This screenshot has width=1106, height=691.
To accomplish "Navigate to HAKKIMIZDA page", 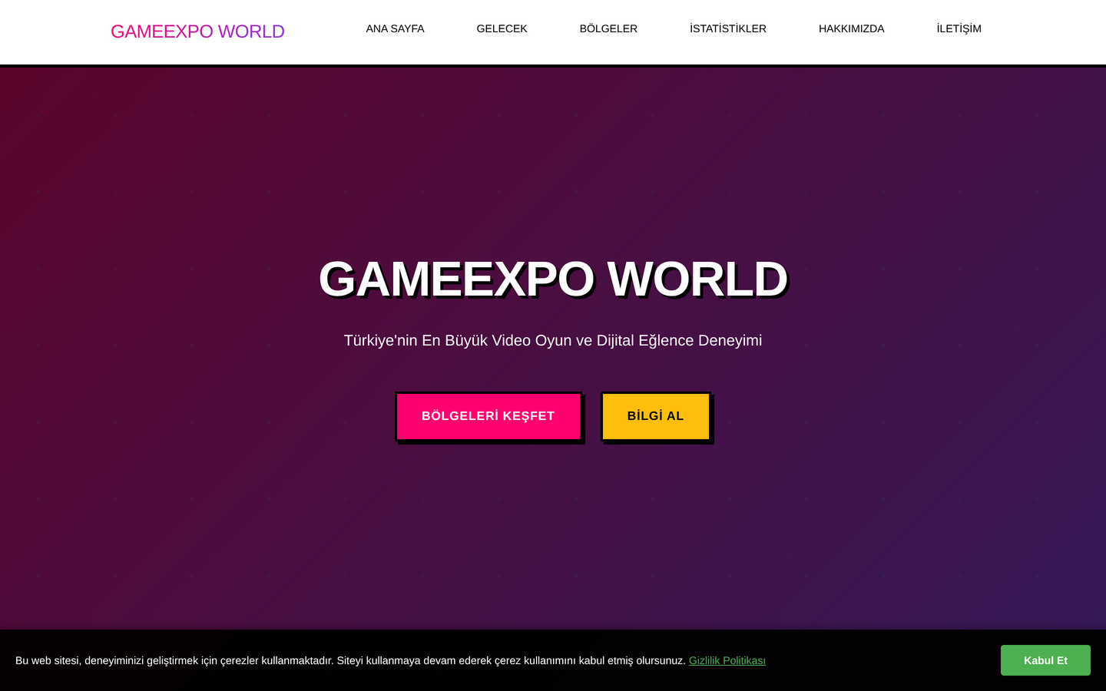I will (x=851, y=28).
